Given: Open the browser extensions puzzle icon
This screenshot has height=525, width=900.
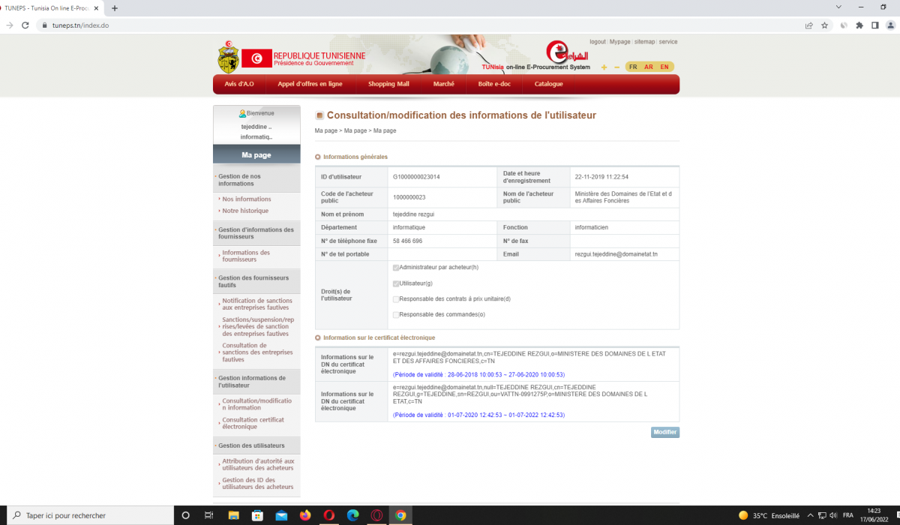Looking at the screenshot, I should tap(859, 25).
